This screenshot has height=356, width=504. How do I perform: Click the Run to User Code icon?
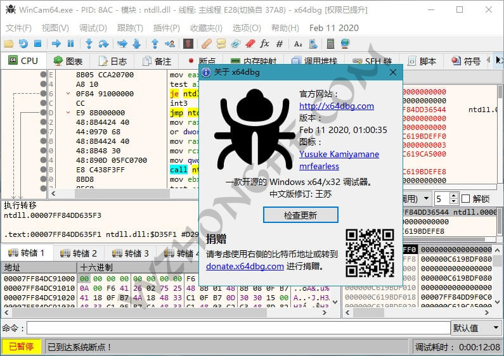(x=170, y=43)
